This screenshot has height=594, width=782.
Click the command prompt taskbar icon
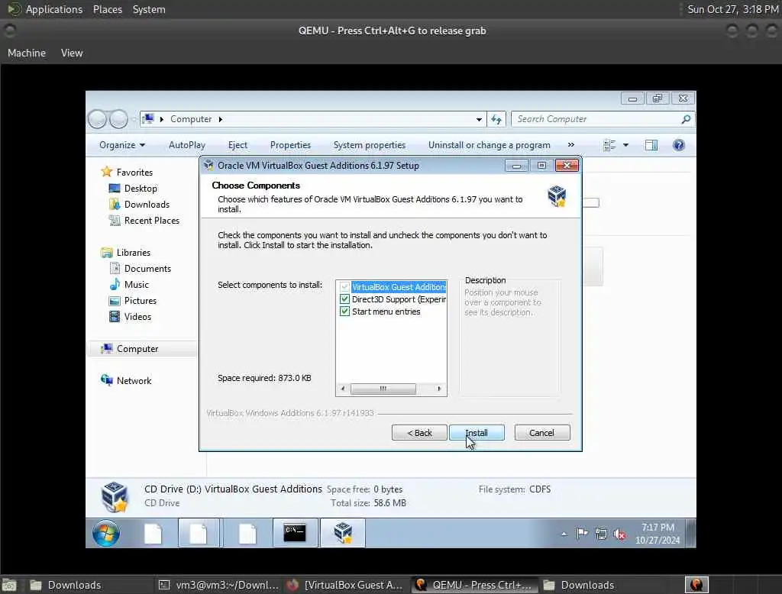tap(295, 533)
